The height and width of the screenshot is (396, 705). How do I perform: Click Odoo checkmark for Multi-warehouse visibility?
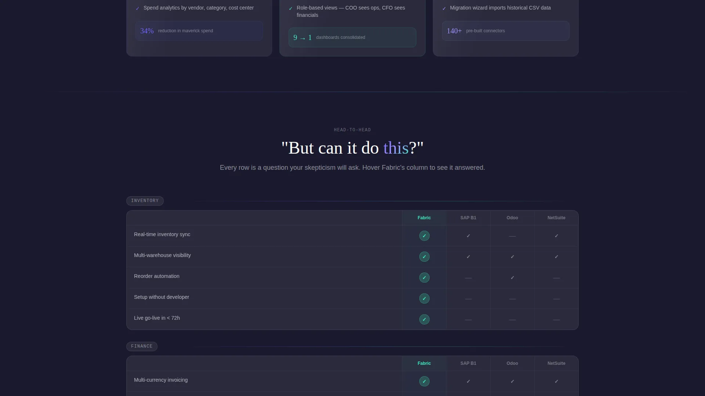(512, 257)
